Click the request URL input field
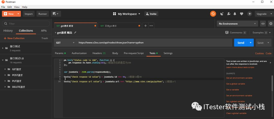274x119 pixels. click(154, 43)
